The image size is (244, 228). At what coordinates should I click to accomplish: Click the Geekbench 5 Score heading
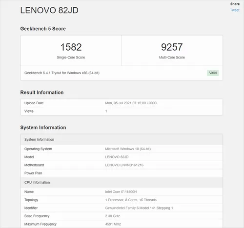[43, 29]
